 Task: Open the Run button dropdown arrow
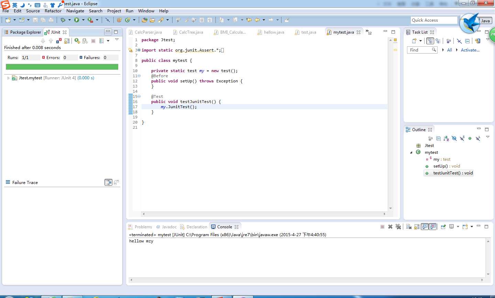pyautogui.click(x=83, y=20)
